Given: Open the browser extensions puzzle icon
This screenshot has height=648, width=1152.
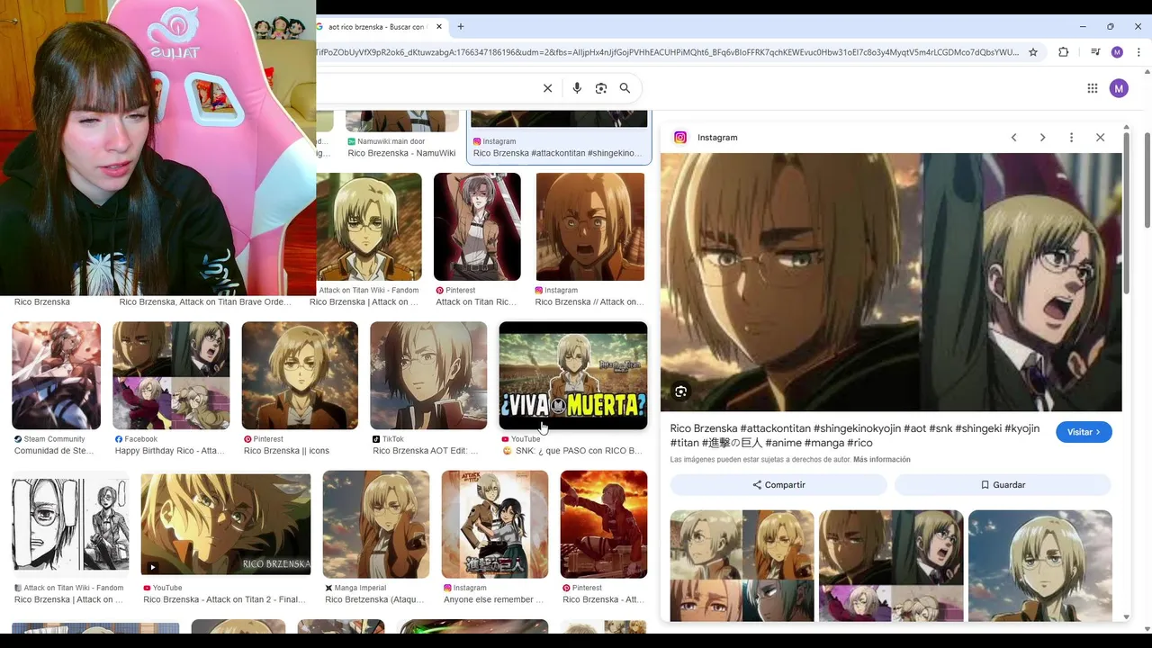Looking at the screenshot, I should [x=1064, y=52].
